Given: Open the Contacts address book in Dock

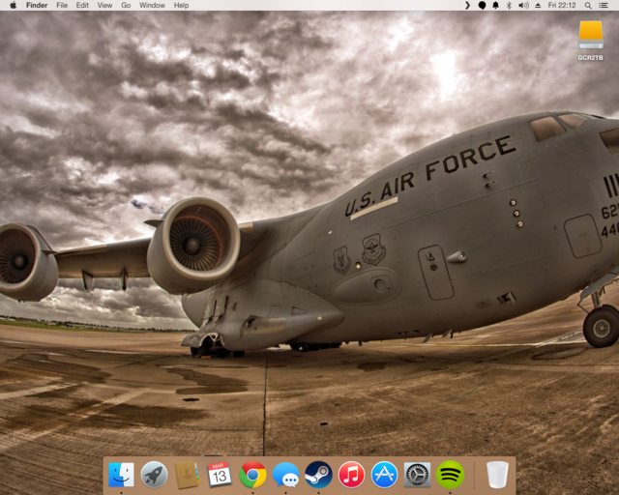Looking at the screenshot, I should tap(187, 474).
